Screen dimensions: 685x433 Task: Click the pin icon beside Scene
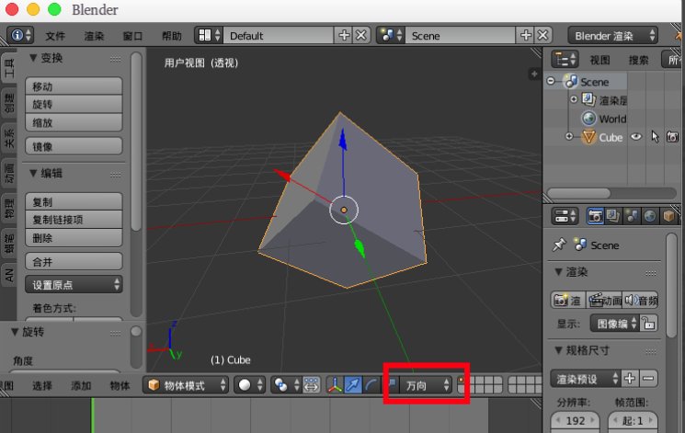(558, 245)
